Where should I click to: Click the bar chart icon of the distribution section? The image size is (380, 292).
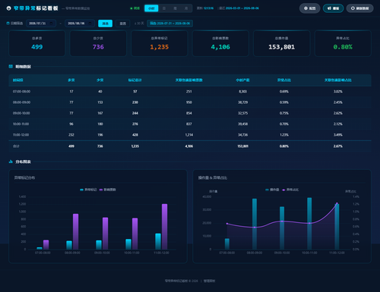pyautogui.click(x=11, y=162)
